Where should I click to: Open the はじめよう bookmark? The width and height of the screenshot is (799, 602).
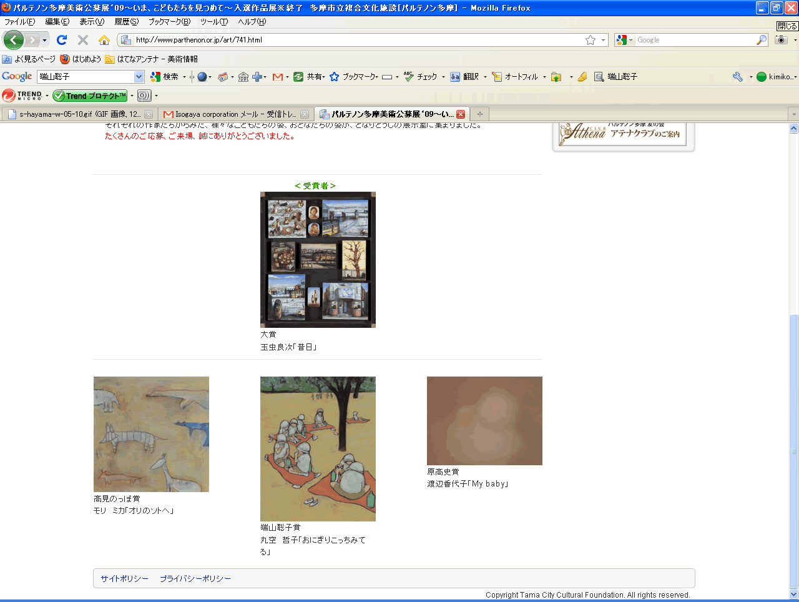(81, 59)
